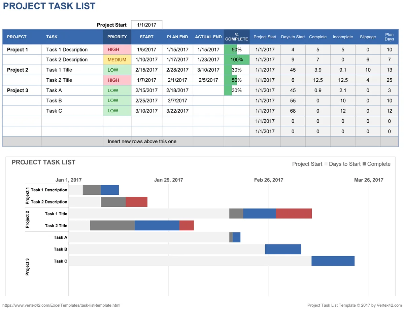Click the Days to Start legend entry

[342, 164]
